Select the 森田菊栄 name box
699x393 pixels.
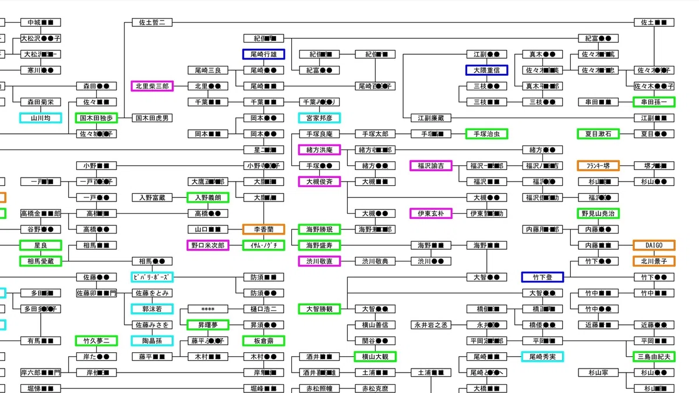coord(40,102)
